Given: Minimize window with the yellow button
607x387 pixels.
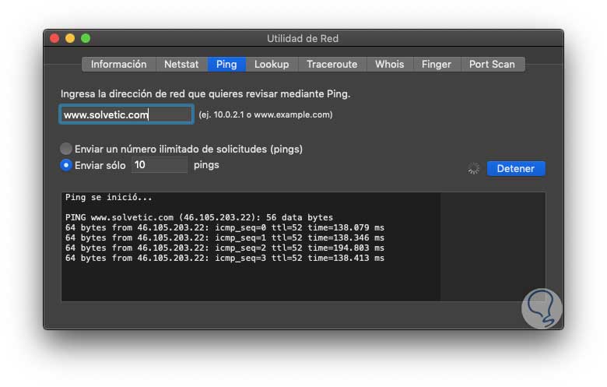Looking at the screenshot, I should (70, 38).
